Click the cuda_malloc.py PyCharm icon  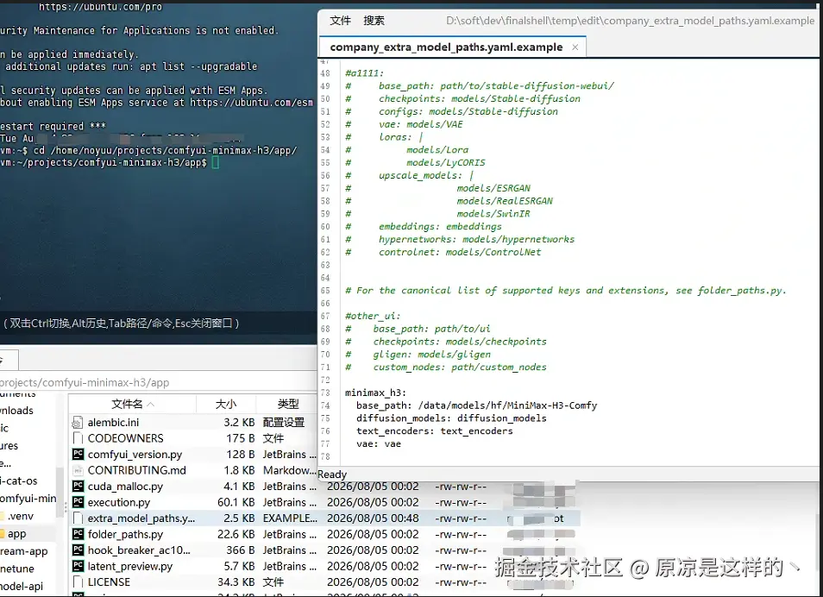78,487
